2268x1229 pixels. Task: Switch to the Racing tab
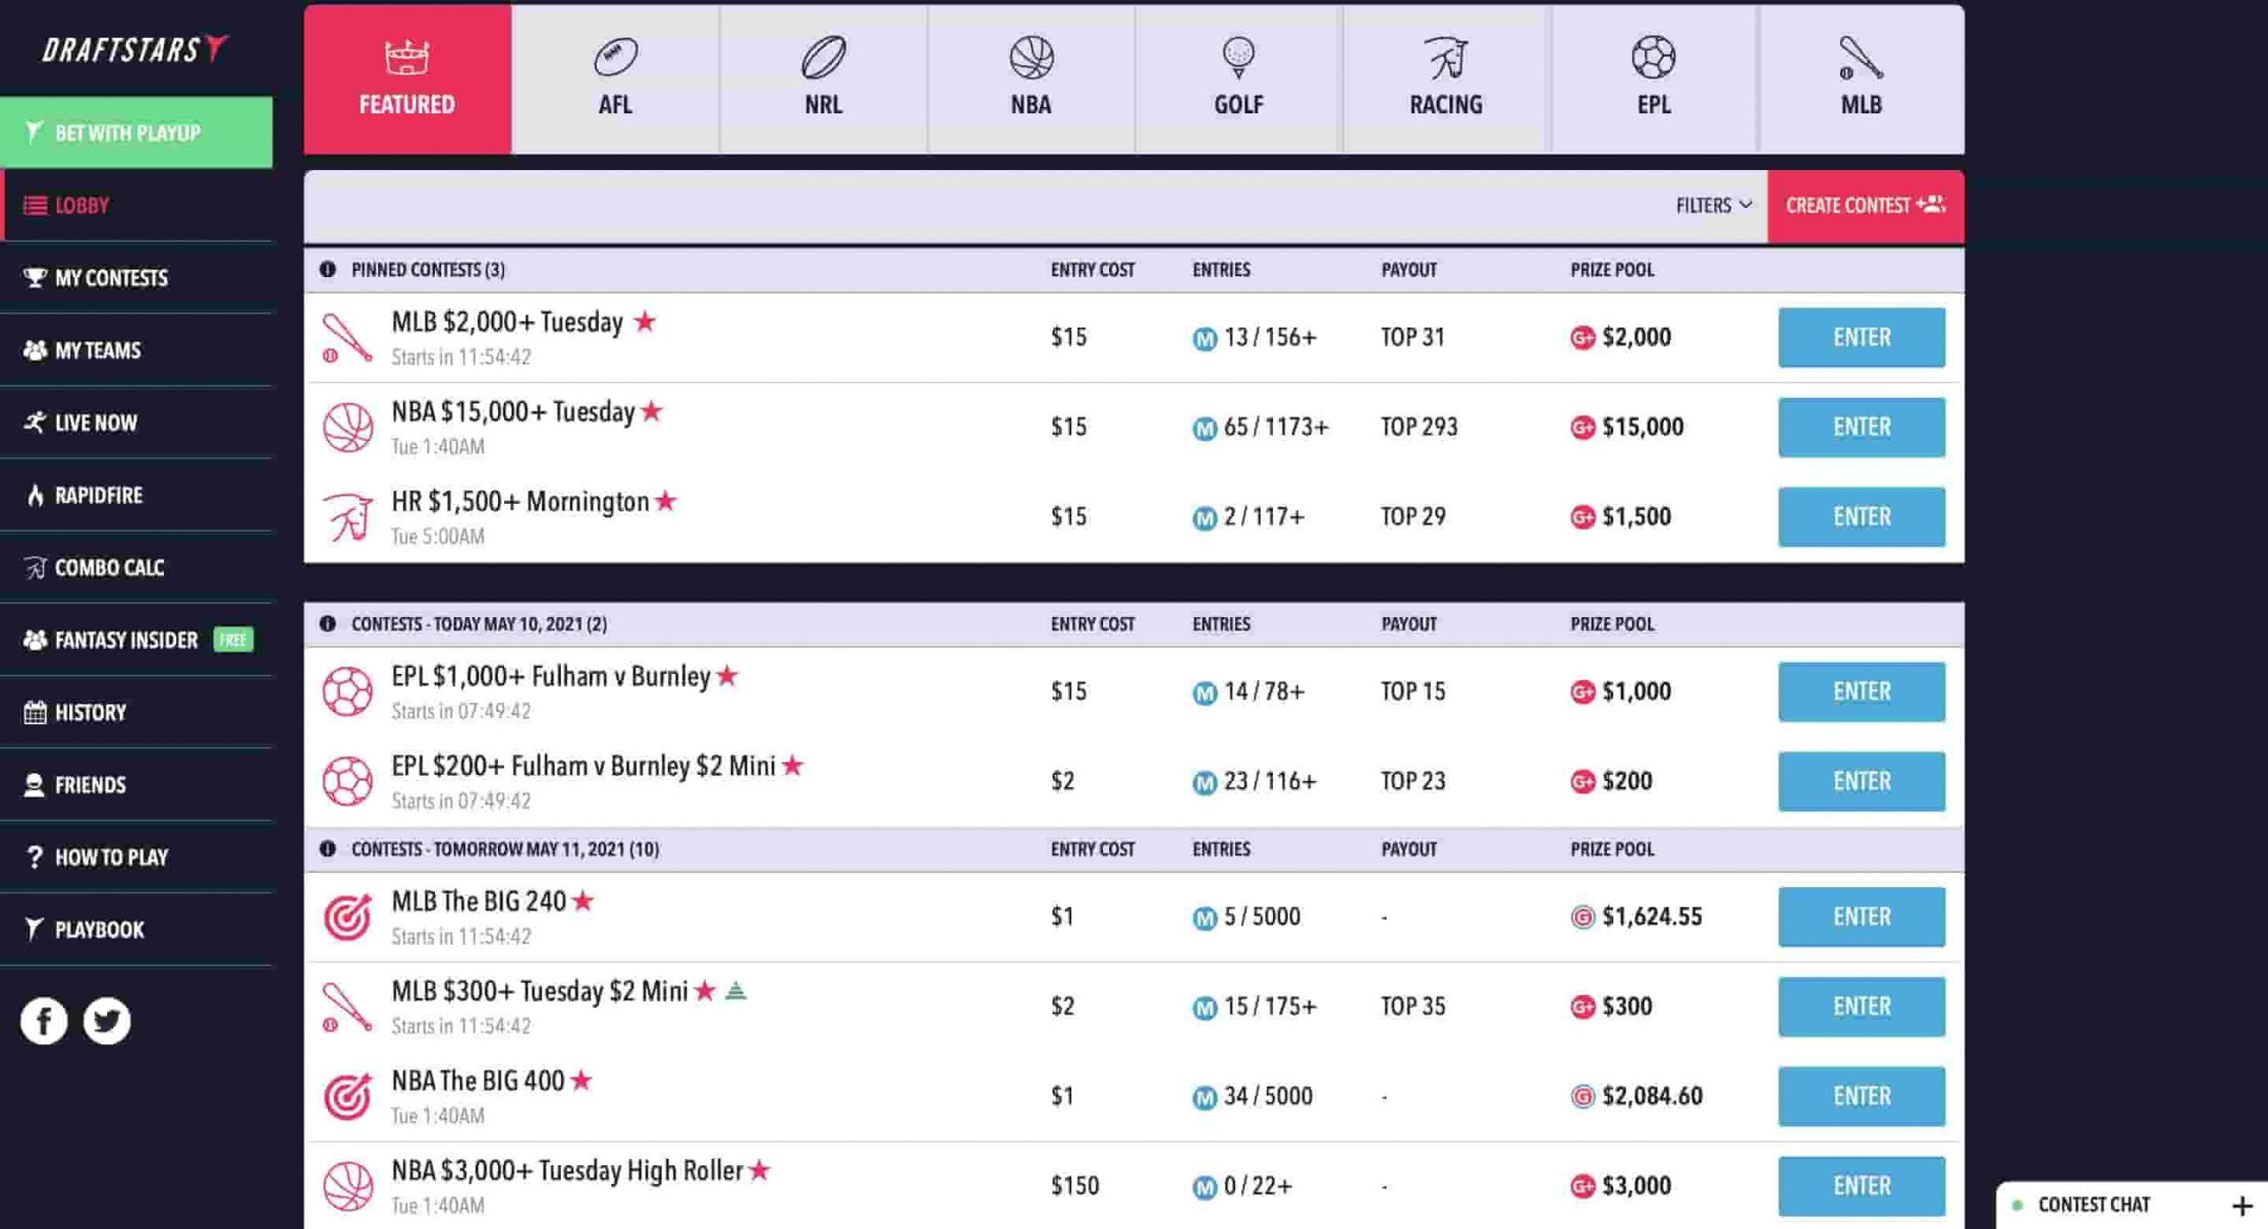pos(1445,78)
